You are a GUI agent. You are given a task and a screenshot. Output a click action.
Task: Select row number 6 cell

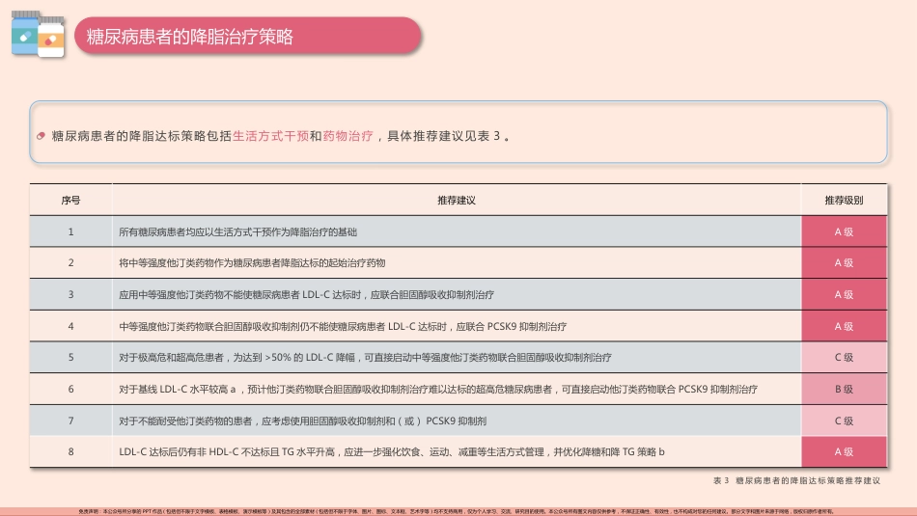70,389
